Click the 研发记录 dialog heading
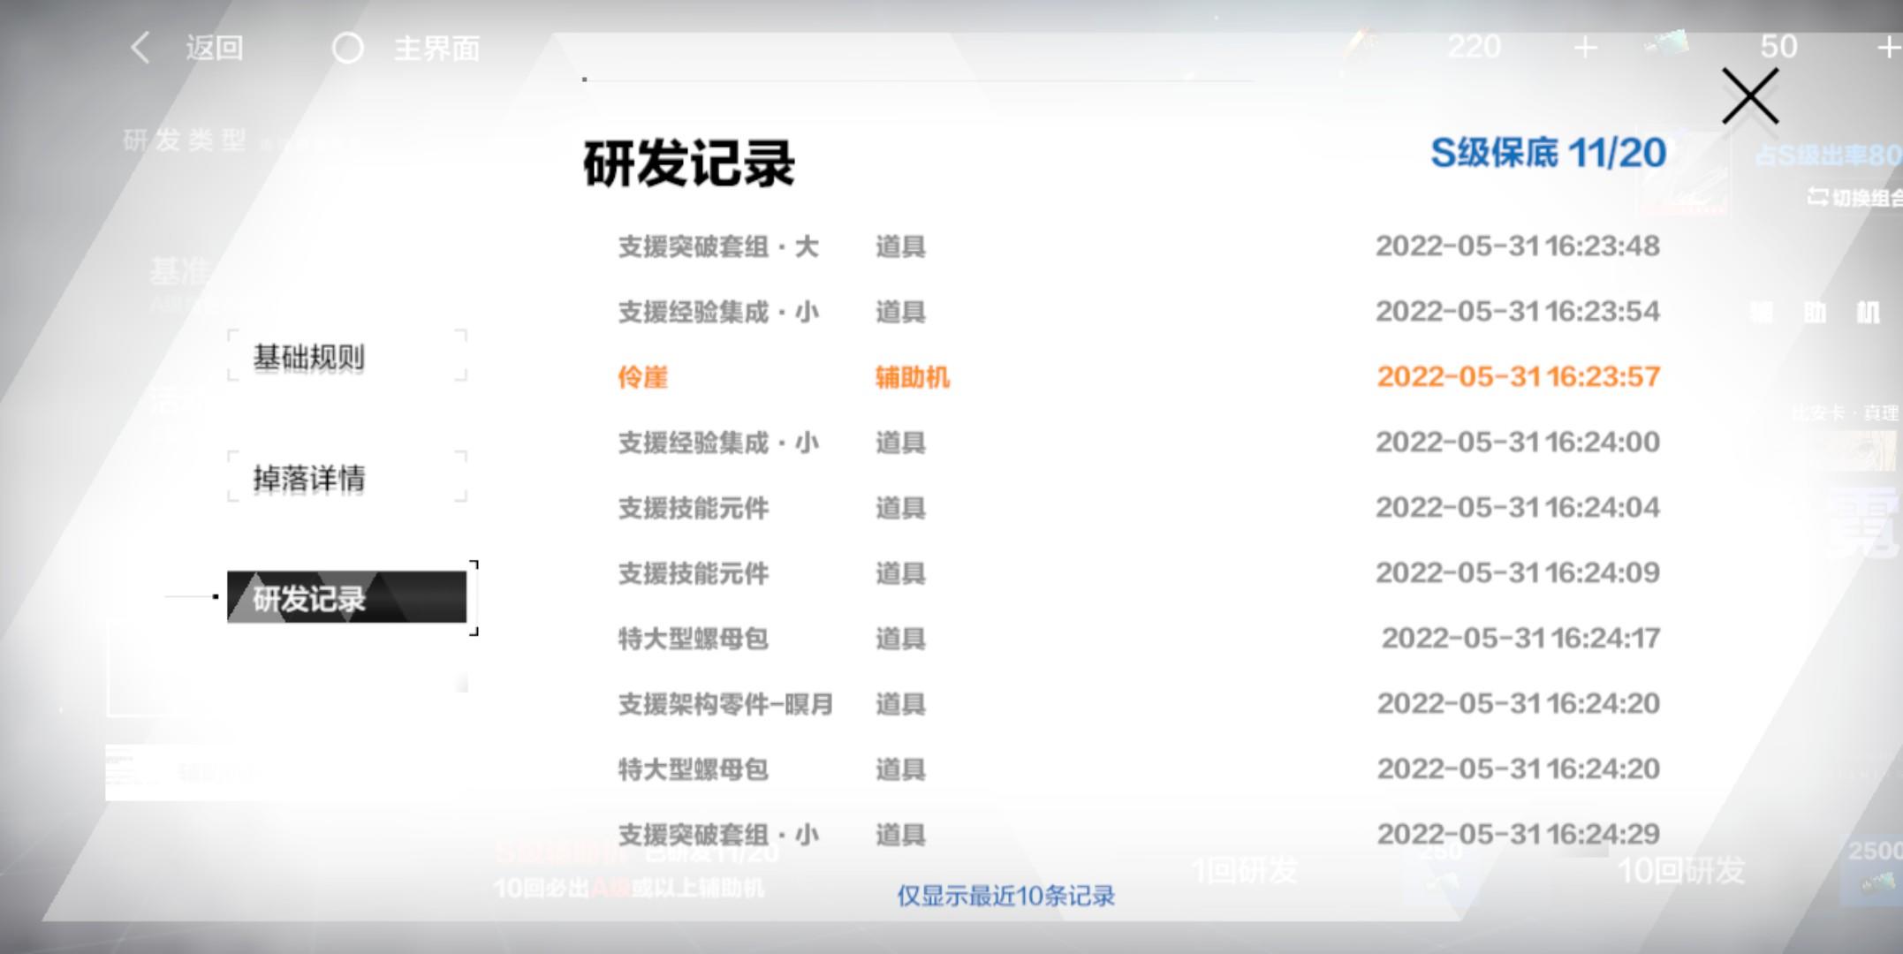Viewport: 1903px width, 954px height. pyautogui.click(x=689, y=163)
